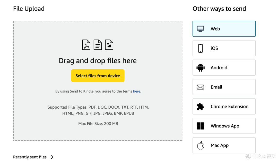Choose the iOS sending option
This screenshot has width=278, height=162.
pos(224,48)
